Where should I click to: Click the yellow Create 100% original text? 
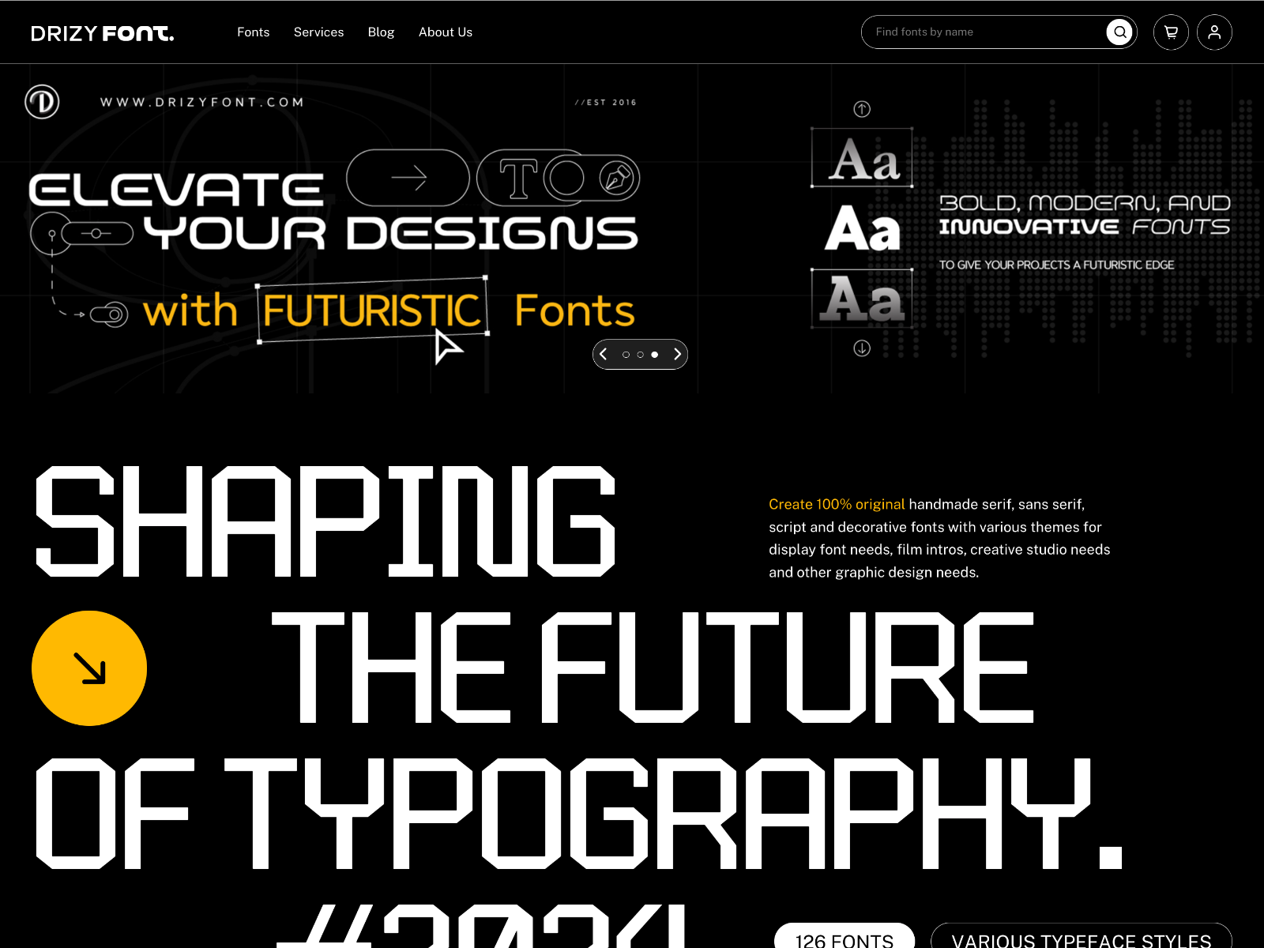pos(837,504)
